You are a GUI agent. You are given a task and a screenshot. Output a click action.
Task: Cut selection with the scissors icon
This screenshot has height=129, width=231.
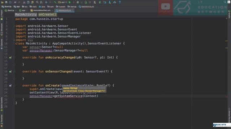24,3
